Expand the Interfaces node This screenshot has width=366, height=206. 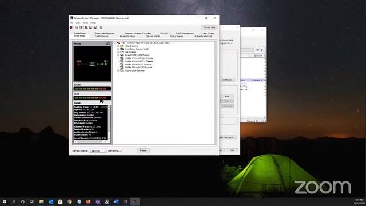[x=118, y=49]
